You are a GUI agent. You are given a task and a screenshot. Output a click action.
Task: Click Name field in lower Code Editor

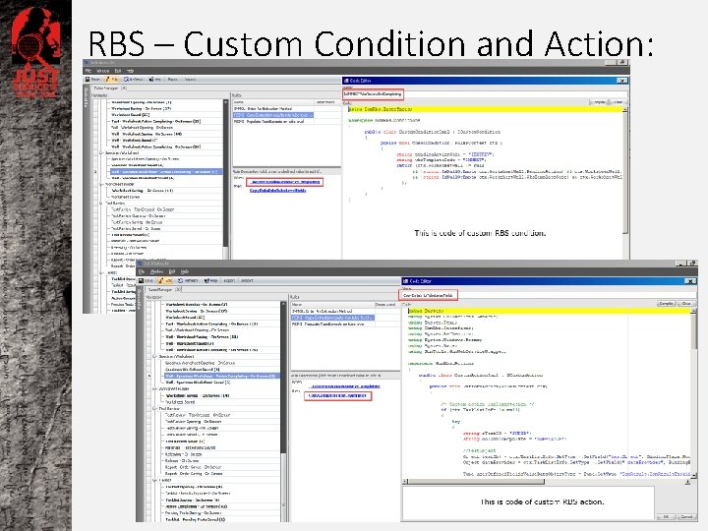point(548,295)
